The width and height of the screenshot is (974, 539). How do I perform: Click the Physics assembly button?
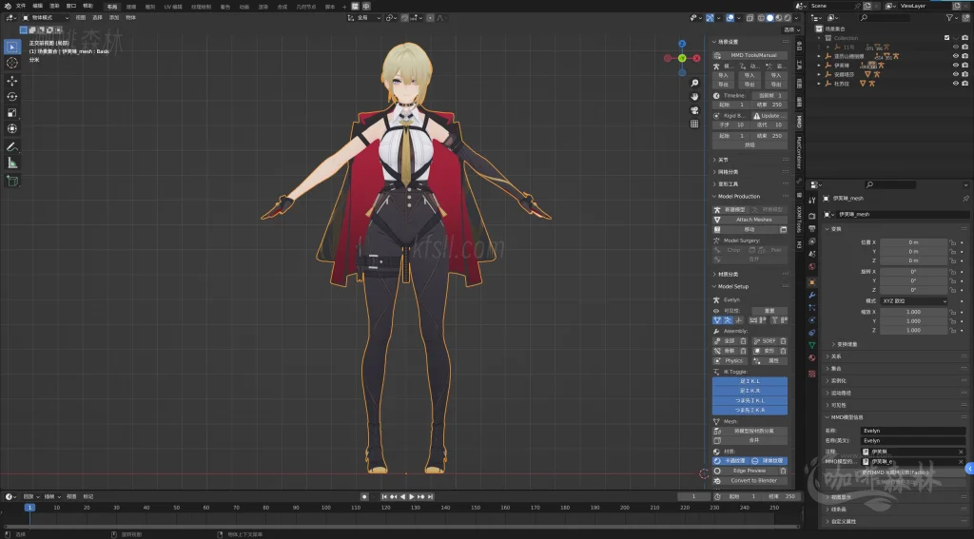click(x=731, y=361)
